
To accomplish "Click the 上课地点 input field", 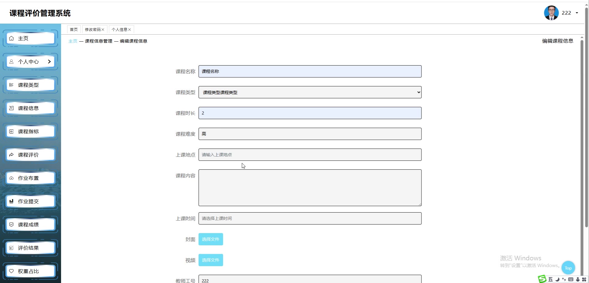I will (x=310, y=155).
